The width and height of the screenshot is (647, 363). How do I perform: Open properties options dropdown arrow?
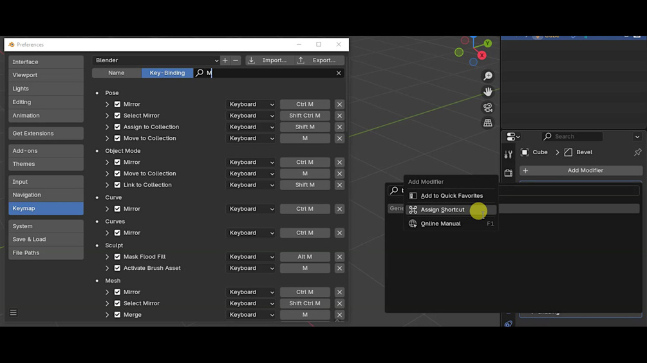pyautogui.click(x=637, y=137)
